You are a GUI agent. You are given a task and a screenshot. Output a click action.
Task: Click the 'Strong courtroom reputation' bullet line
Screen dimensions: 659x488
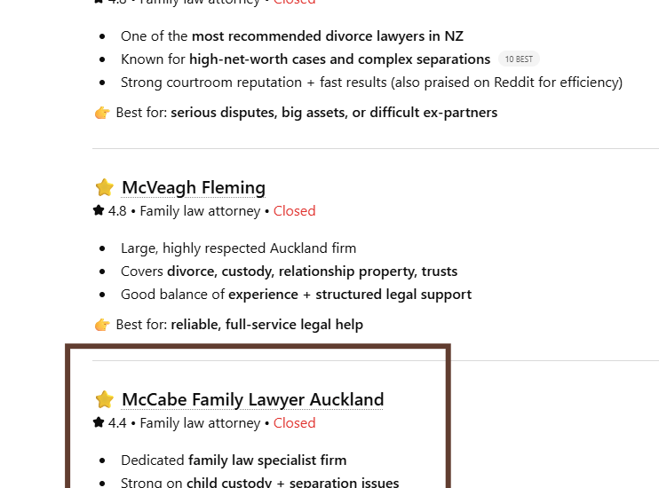coord(371,83)
